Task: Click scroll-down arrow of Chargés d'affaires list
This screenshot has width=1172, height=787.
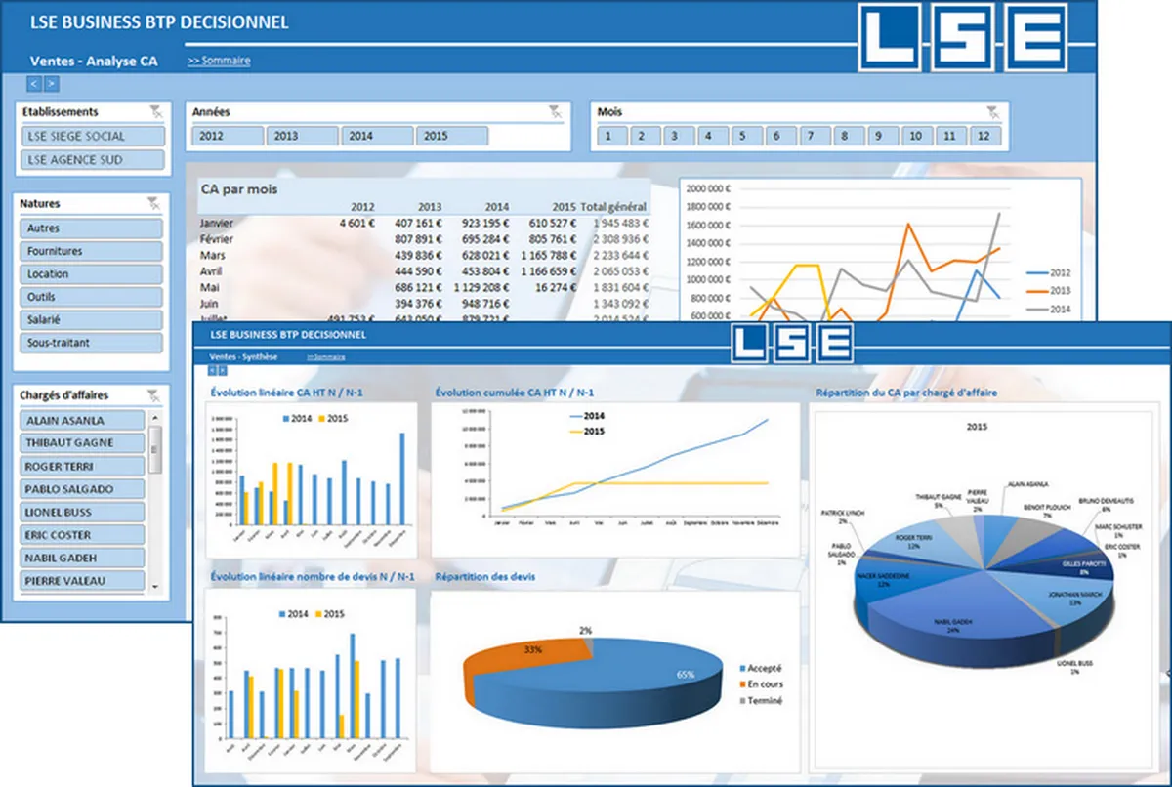Action: (155, 586)
